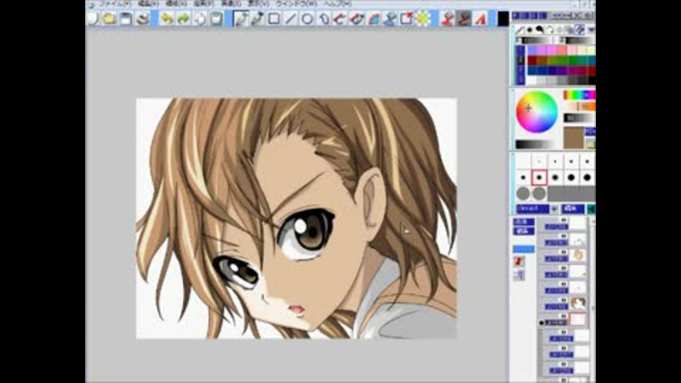Click the layer list vertical scrollbar

tap(592, 299)
